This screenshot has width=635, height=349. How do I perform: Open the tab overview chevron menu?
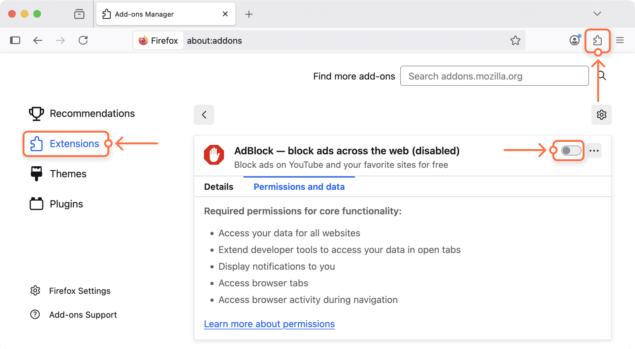pyautogui.click(x=597, y=14)
